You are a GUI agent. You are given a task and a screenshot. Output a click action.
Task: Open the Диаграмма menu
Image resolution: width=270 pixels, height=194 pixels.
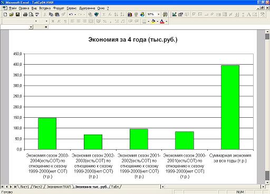point(87,8)
